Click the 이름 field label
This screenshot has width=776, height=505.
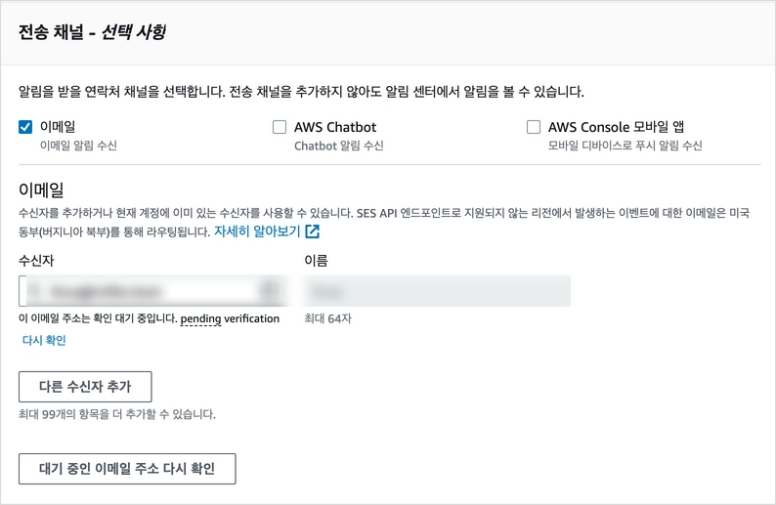point(316,260)
